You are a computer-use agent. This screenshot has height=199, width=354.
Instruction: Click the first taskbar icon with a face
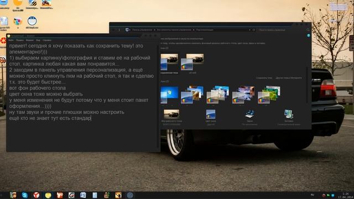pyautogui.click(x=13, y=195)
